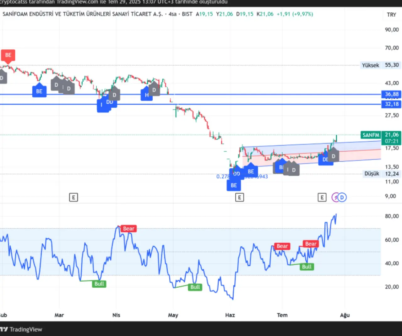
Task: Click the blue circled D dividend icon
Action: pos(342,197)
